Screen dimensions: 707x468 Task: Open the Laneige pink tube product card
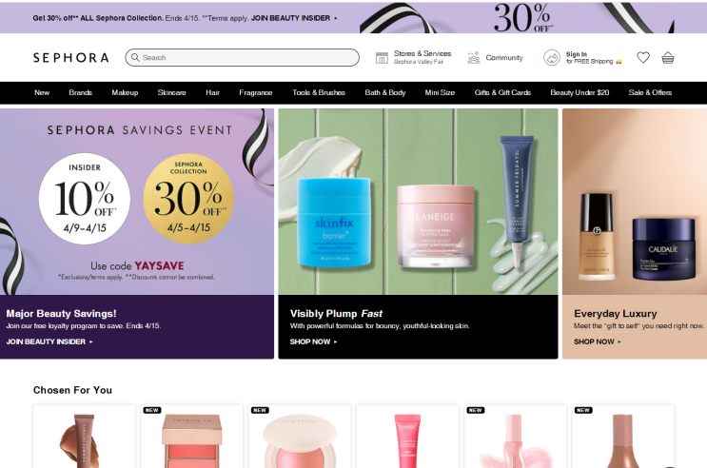(x=407, y=436)
